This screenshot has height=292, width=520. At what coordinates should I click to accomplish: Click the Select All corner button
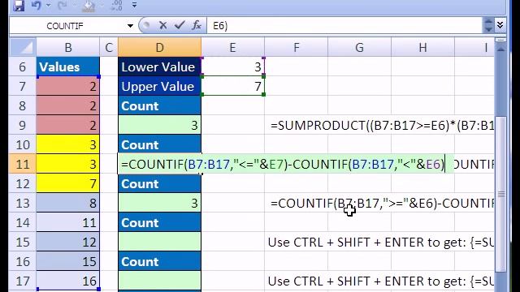23,47
